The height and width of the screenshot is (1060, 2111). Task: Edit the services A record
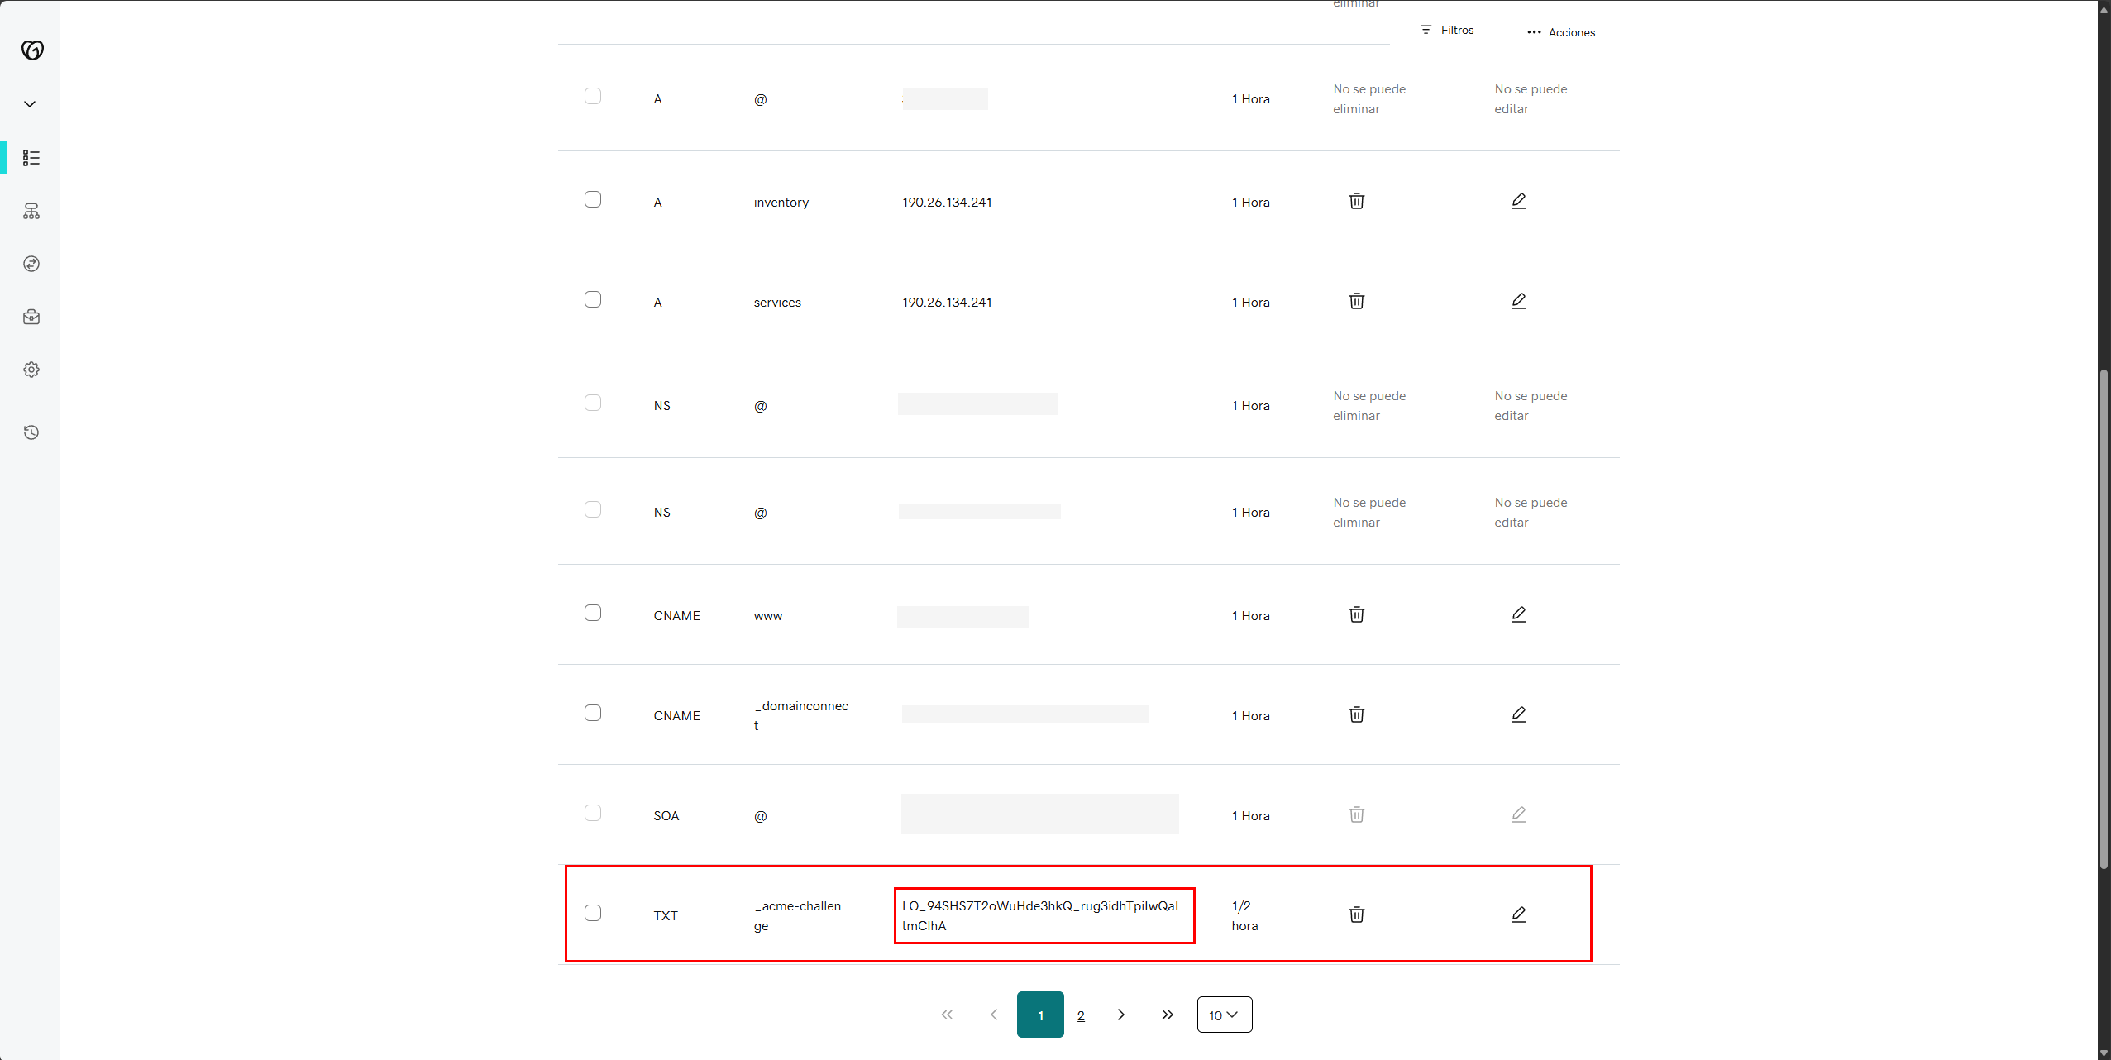point(1519,301)
